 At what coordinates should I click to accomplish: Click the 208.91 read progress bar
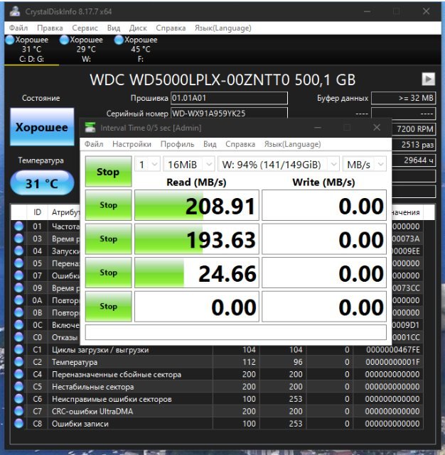click(196, 205)
